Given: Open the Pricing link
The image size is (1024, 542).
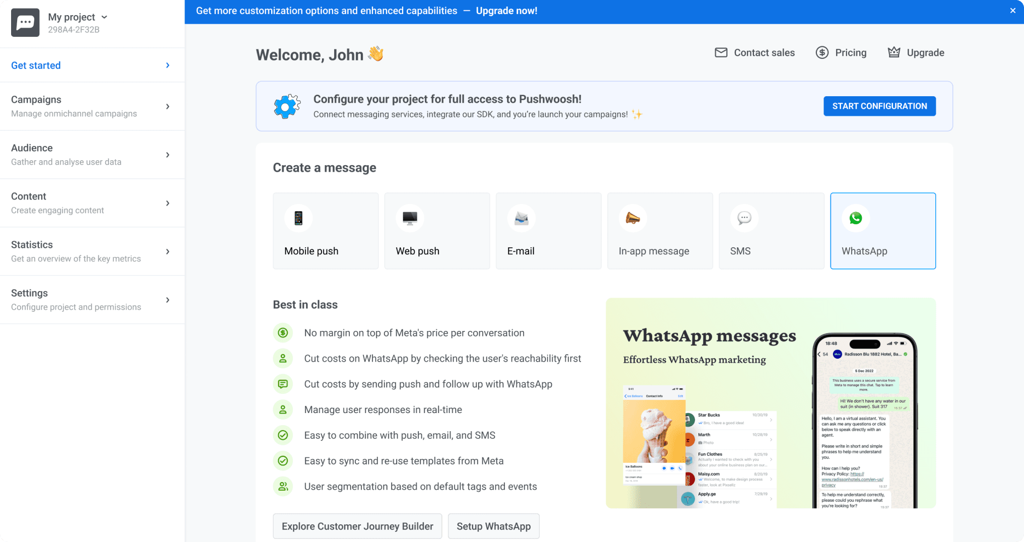Looking at the screenshot, I should (x=841, y=52).
